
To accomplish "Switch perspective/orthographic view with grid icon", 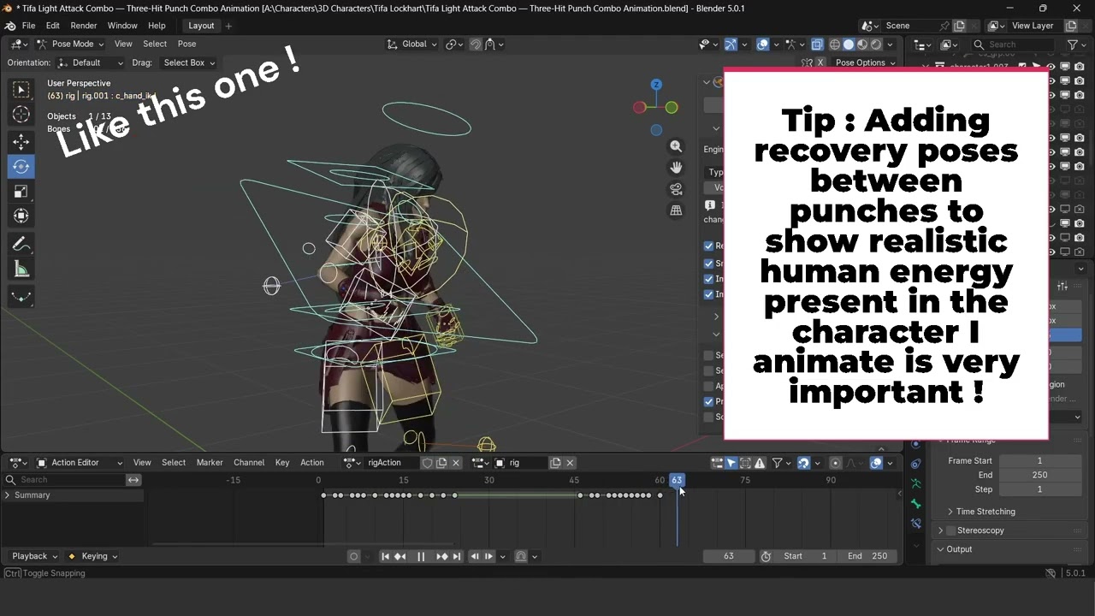I will (676, 210).
